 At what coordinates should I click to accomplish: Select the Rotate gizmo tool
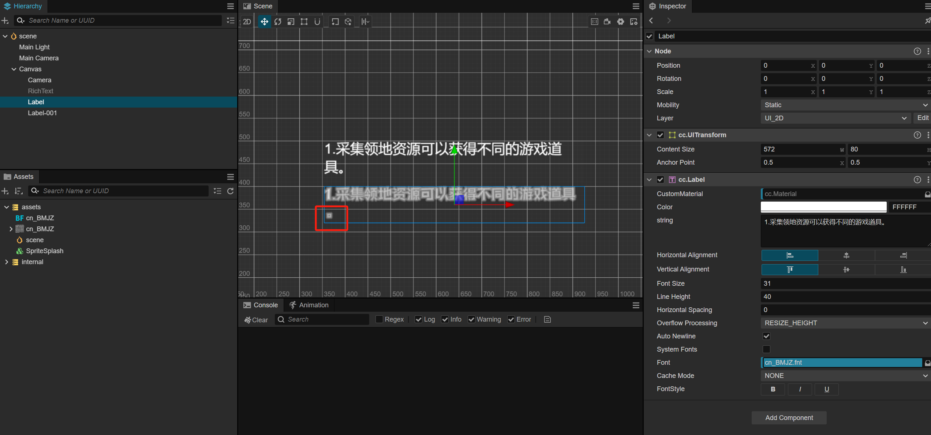pos(278,22)
